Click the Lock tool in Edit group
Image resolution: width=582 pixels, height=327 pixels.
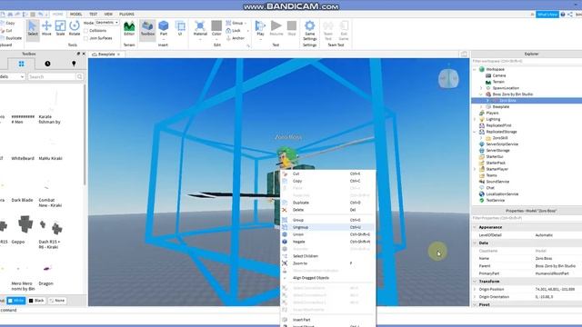click(234, 30)
